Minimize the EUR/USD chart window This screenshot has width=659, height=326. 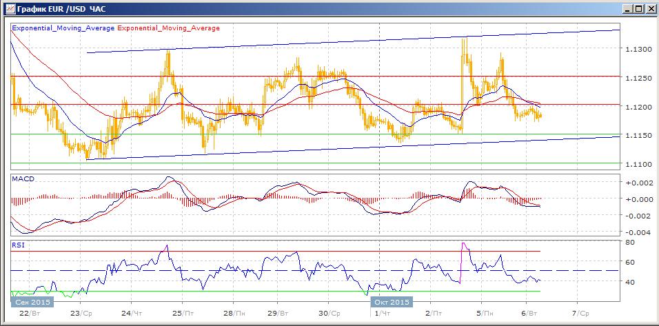pos(626,8)
